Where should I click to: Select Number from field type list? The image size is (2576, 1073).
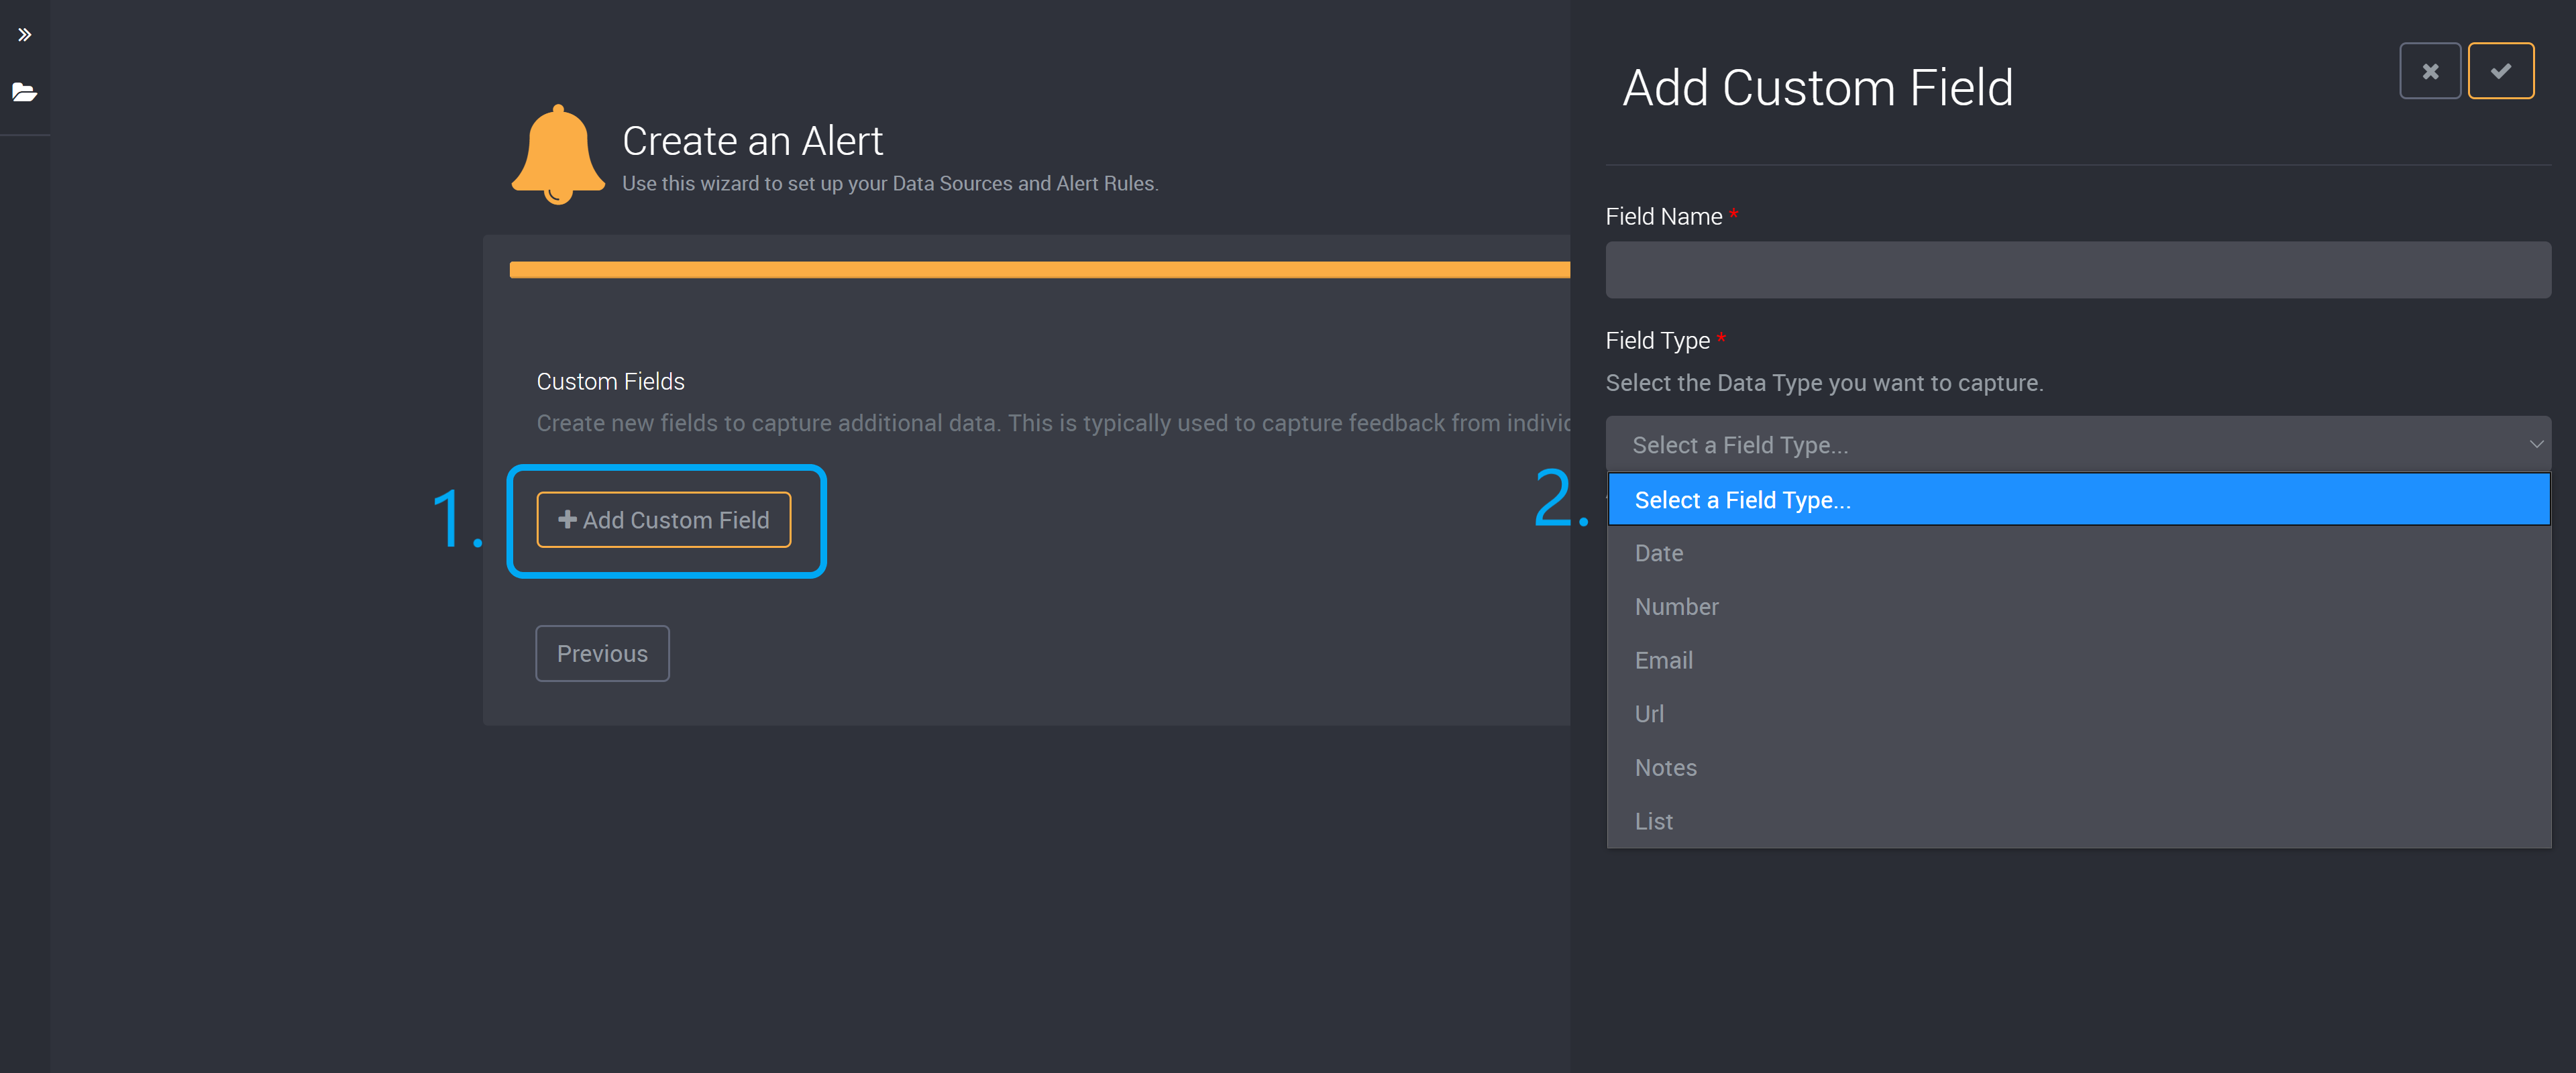click(x=2078, y=607)
